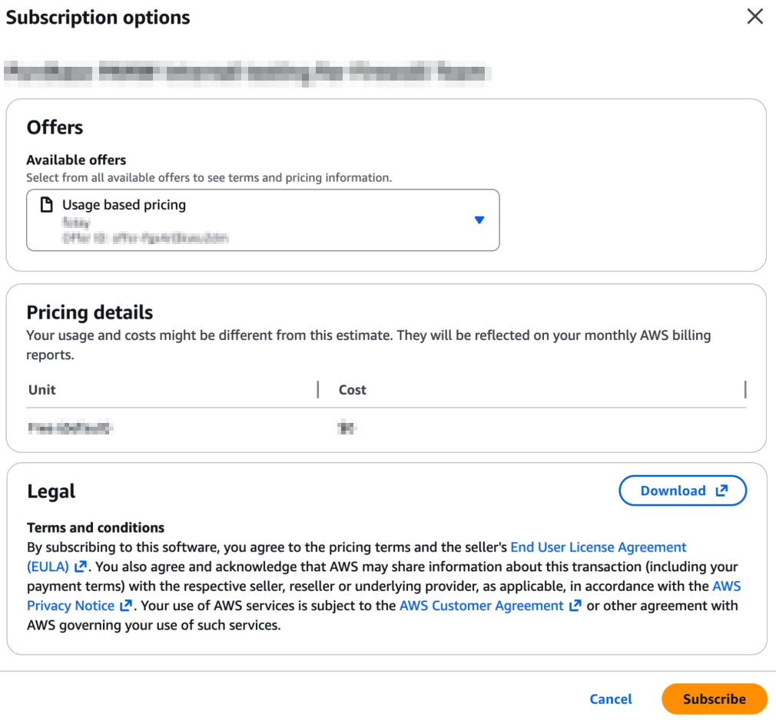
Task: Click the Unit column header
Action: [x=42, y=390]
